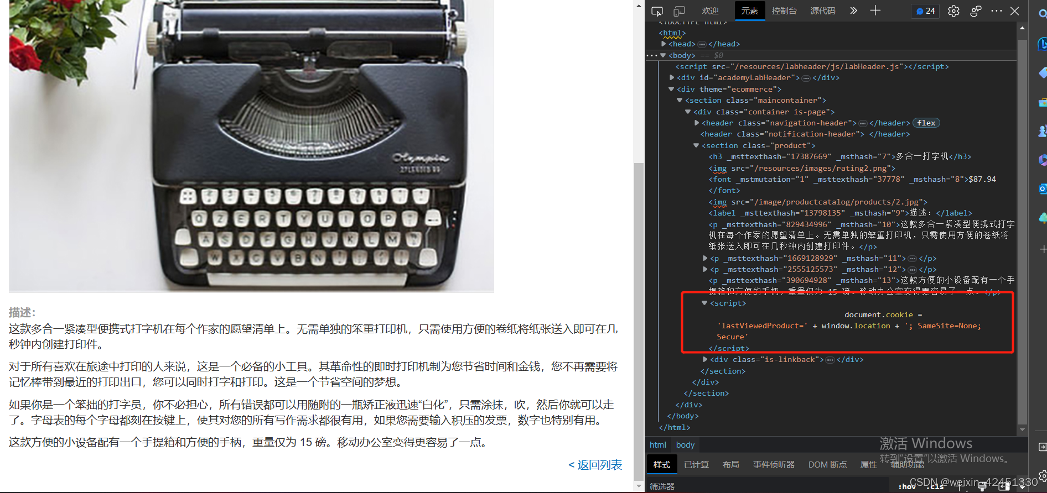
Task: Select the 样式 pane tab
Action: [662, 465]
